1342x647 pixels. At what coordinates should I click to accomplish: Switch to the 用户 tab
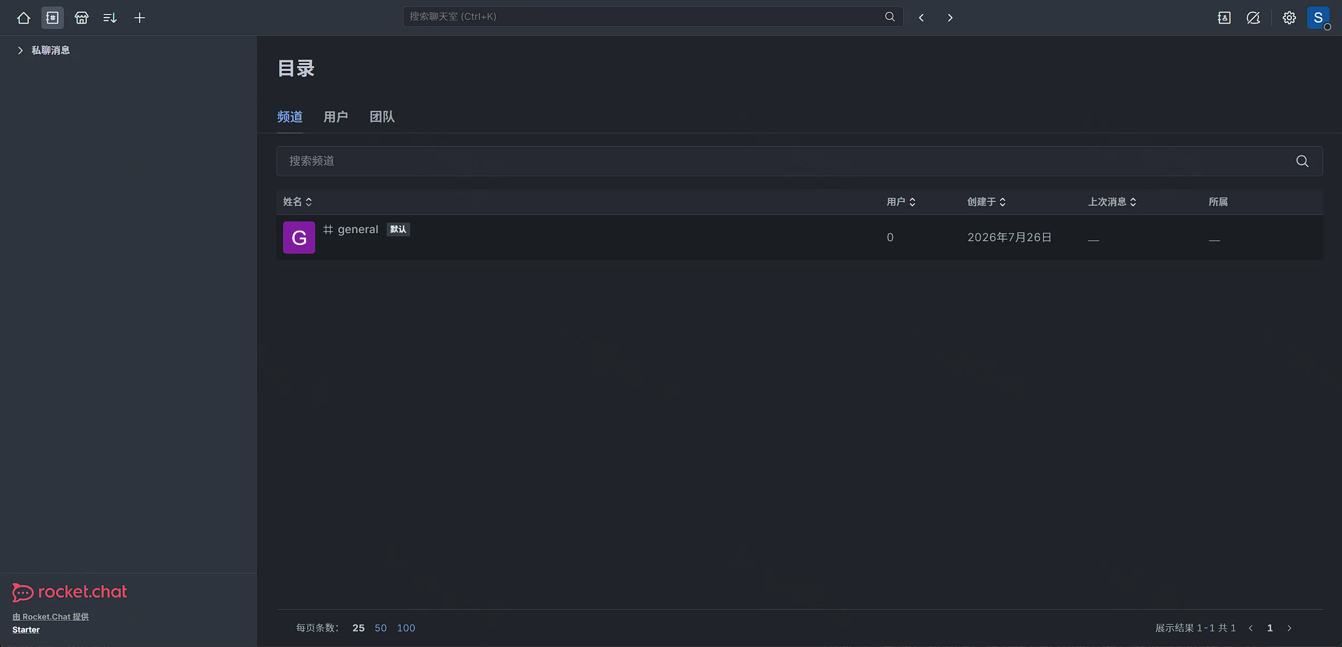click(336, 117)
